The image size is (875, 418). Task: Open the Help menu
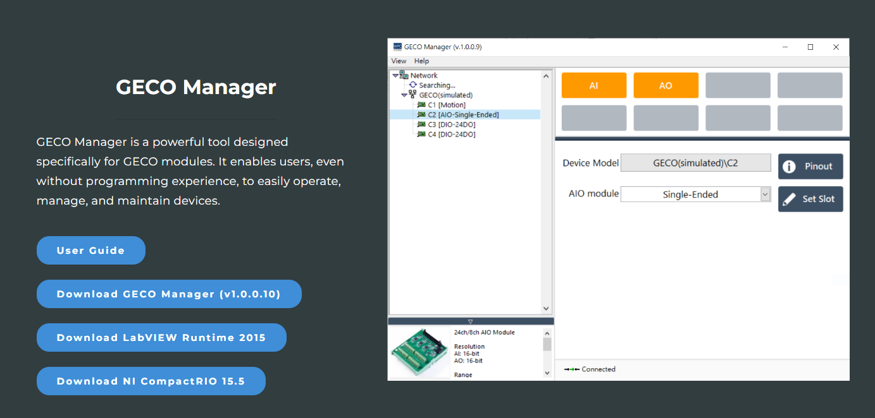(x=421, y=61)
